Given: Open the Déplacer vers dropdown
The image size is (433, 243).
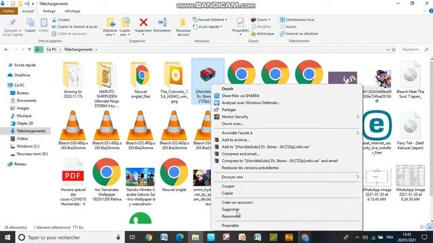Looking at the screenshot, I should 110,27.
